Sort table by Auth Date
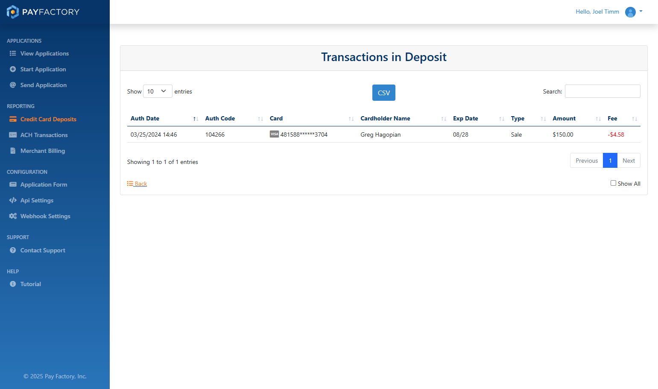 click(x=164, y=118)
